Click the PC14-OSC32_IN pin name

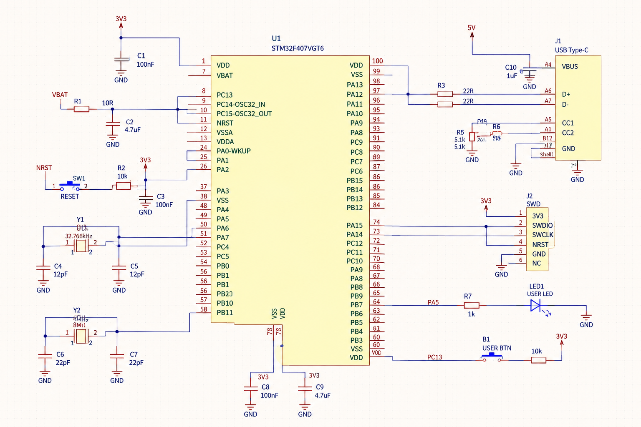[241, 105]
